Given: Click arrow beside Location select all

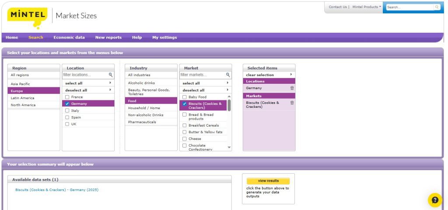Looking at the screenshot, I should [x=110, y=83].
